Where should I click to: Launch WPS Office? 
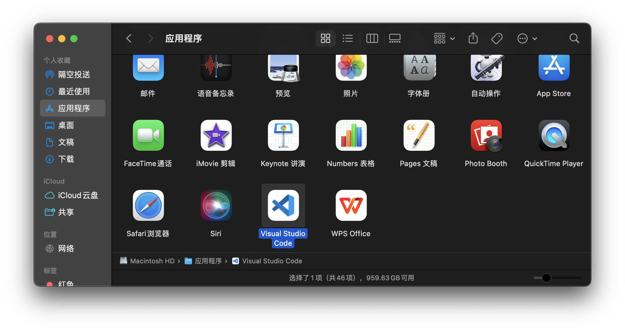[350, 205]
